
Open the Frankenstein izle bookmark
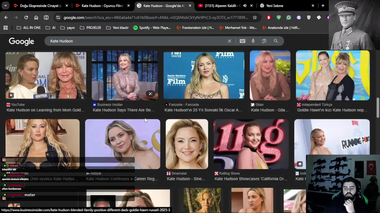pyautogui.click(x=195, y=28)
